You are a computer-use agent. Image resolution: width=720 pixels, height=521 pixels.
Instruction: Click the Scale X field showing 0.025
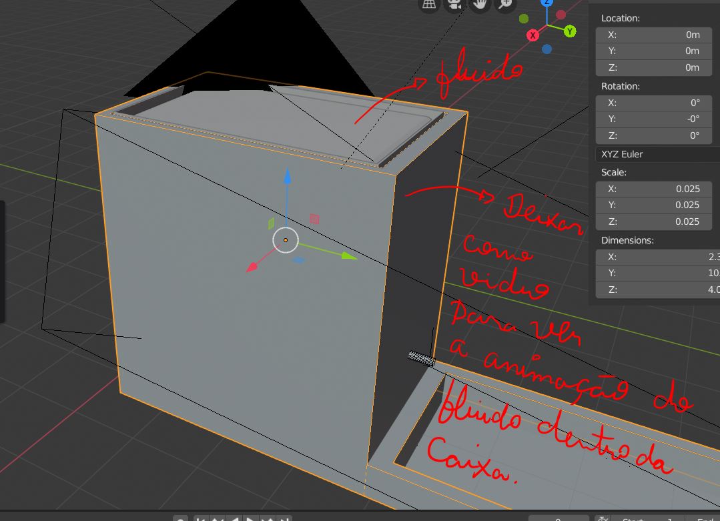point(654,189)
